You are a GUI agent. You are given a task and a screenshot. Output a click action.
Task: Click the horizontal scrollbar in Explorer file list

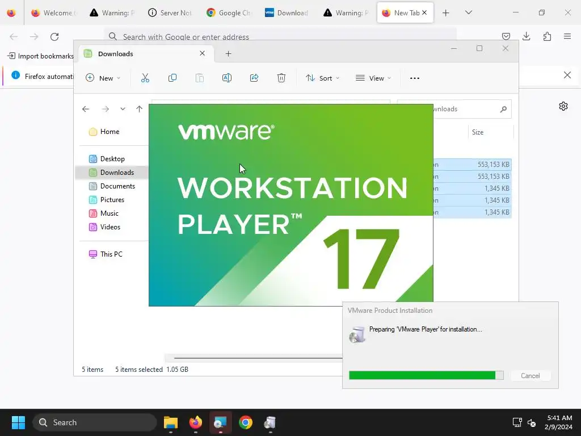pos(258,358)
